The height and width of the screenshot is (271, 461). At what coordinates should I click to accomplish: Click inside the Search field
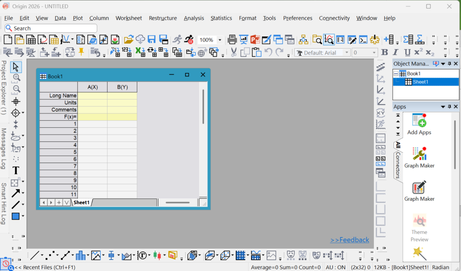pyautogui.click(x=51, y=28)
